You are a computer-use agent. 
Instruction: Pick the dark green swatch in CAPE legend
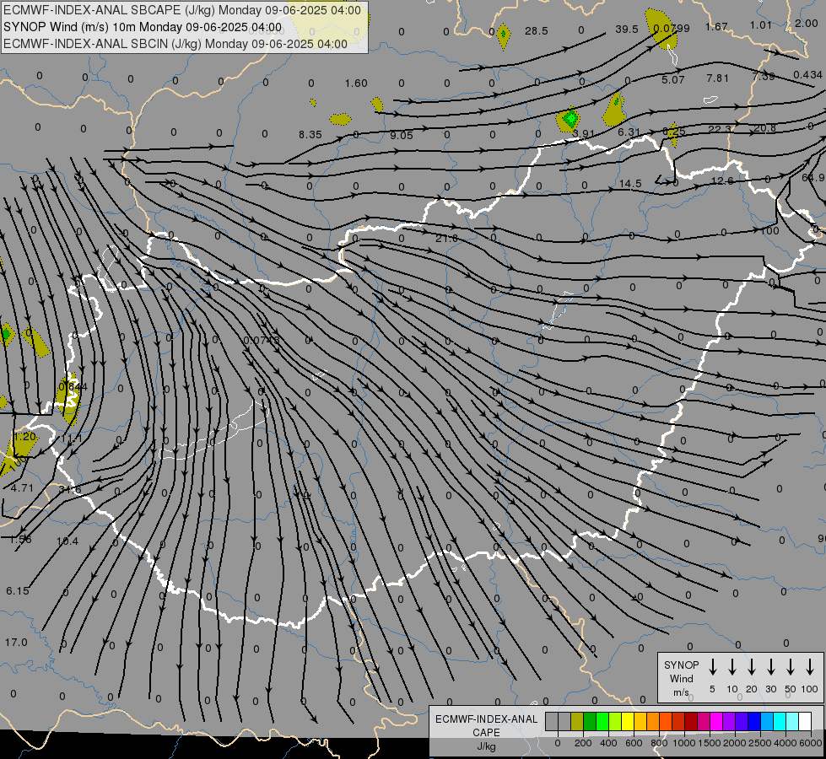point(590,722)
